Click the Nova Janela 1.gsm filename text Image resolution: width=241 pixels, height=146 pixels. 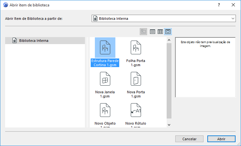[105, 94]
